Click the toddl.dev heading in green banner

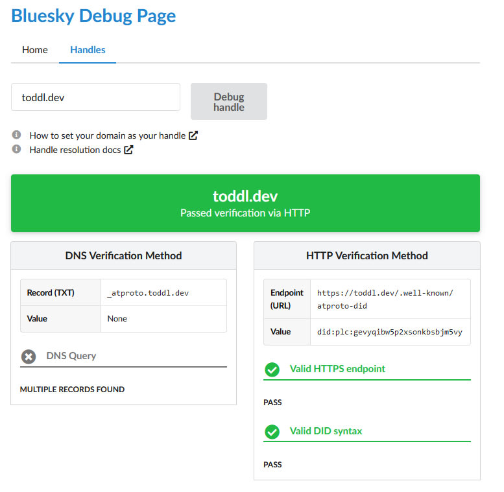coord(245,196)
